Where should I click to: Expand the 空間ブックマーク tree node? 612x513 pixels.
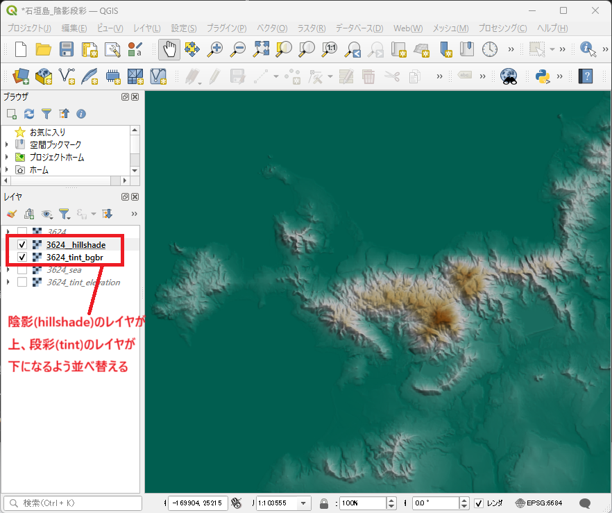(x=7, y=144)
